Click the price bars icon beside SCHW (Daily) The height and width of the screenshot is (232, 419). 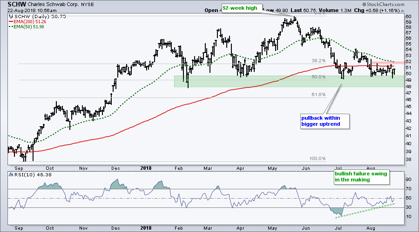click(x=11, y=17)
